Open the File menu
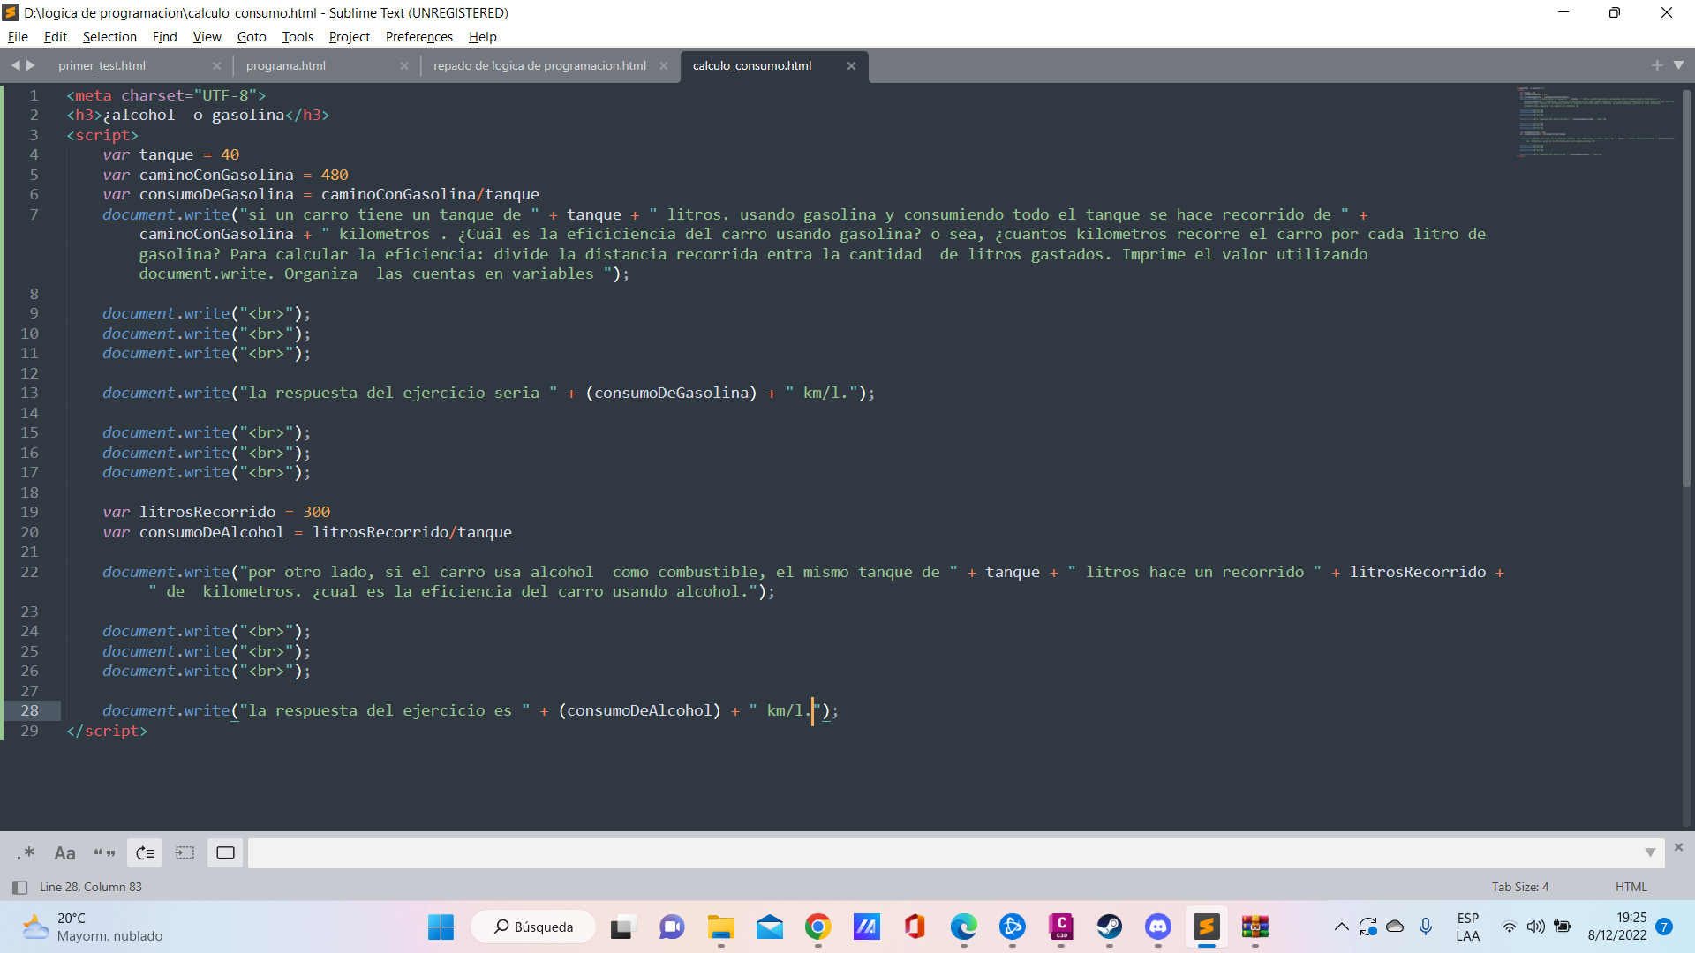The height and width of the screenshot is (953, 1695). [x=18, y=37]
